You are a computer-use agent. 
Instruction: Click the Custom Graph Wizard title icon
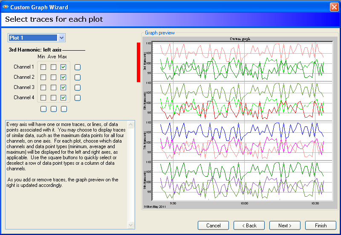[6, 7]
